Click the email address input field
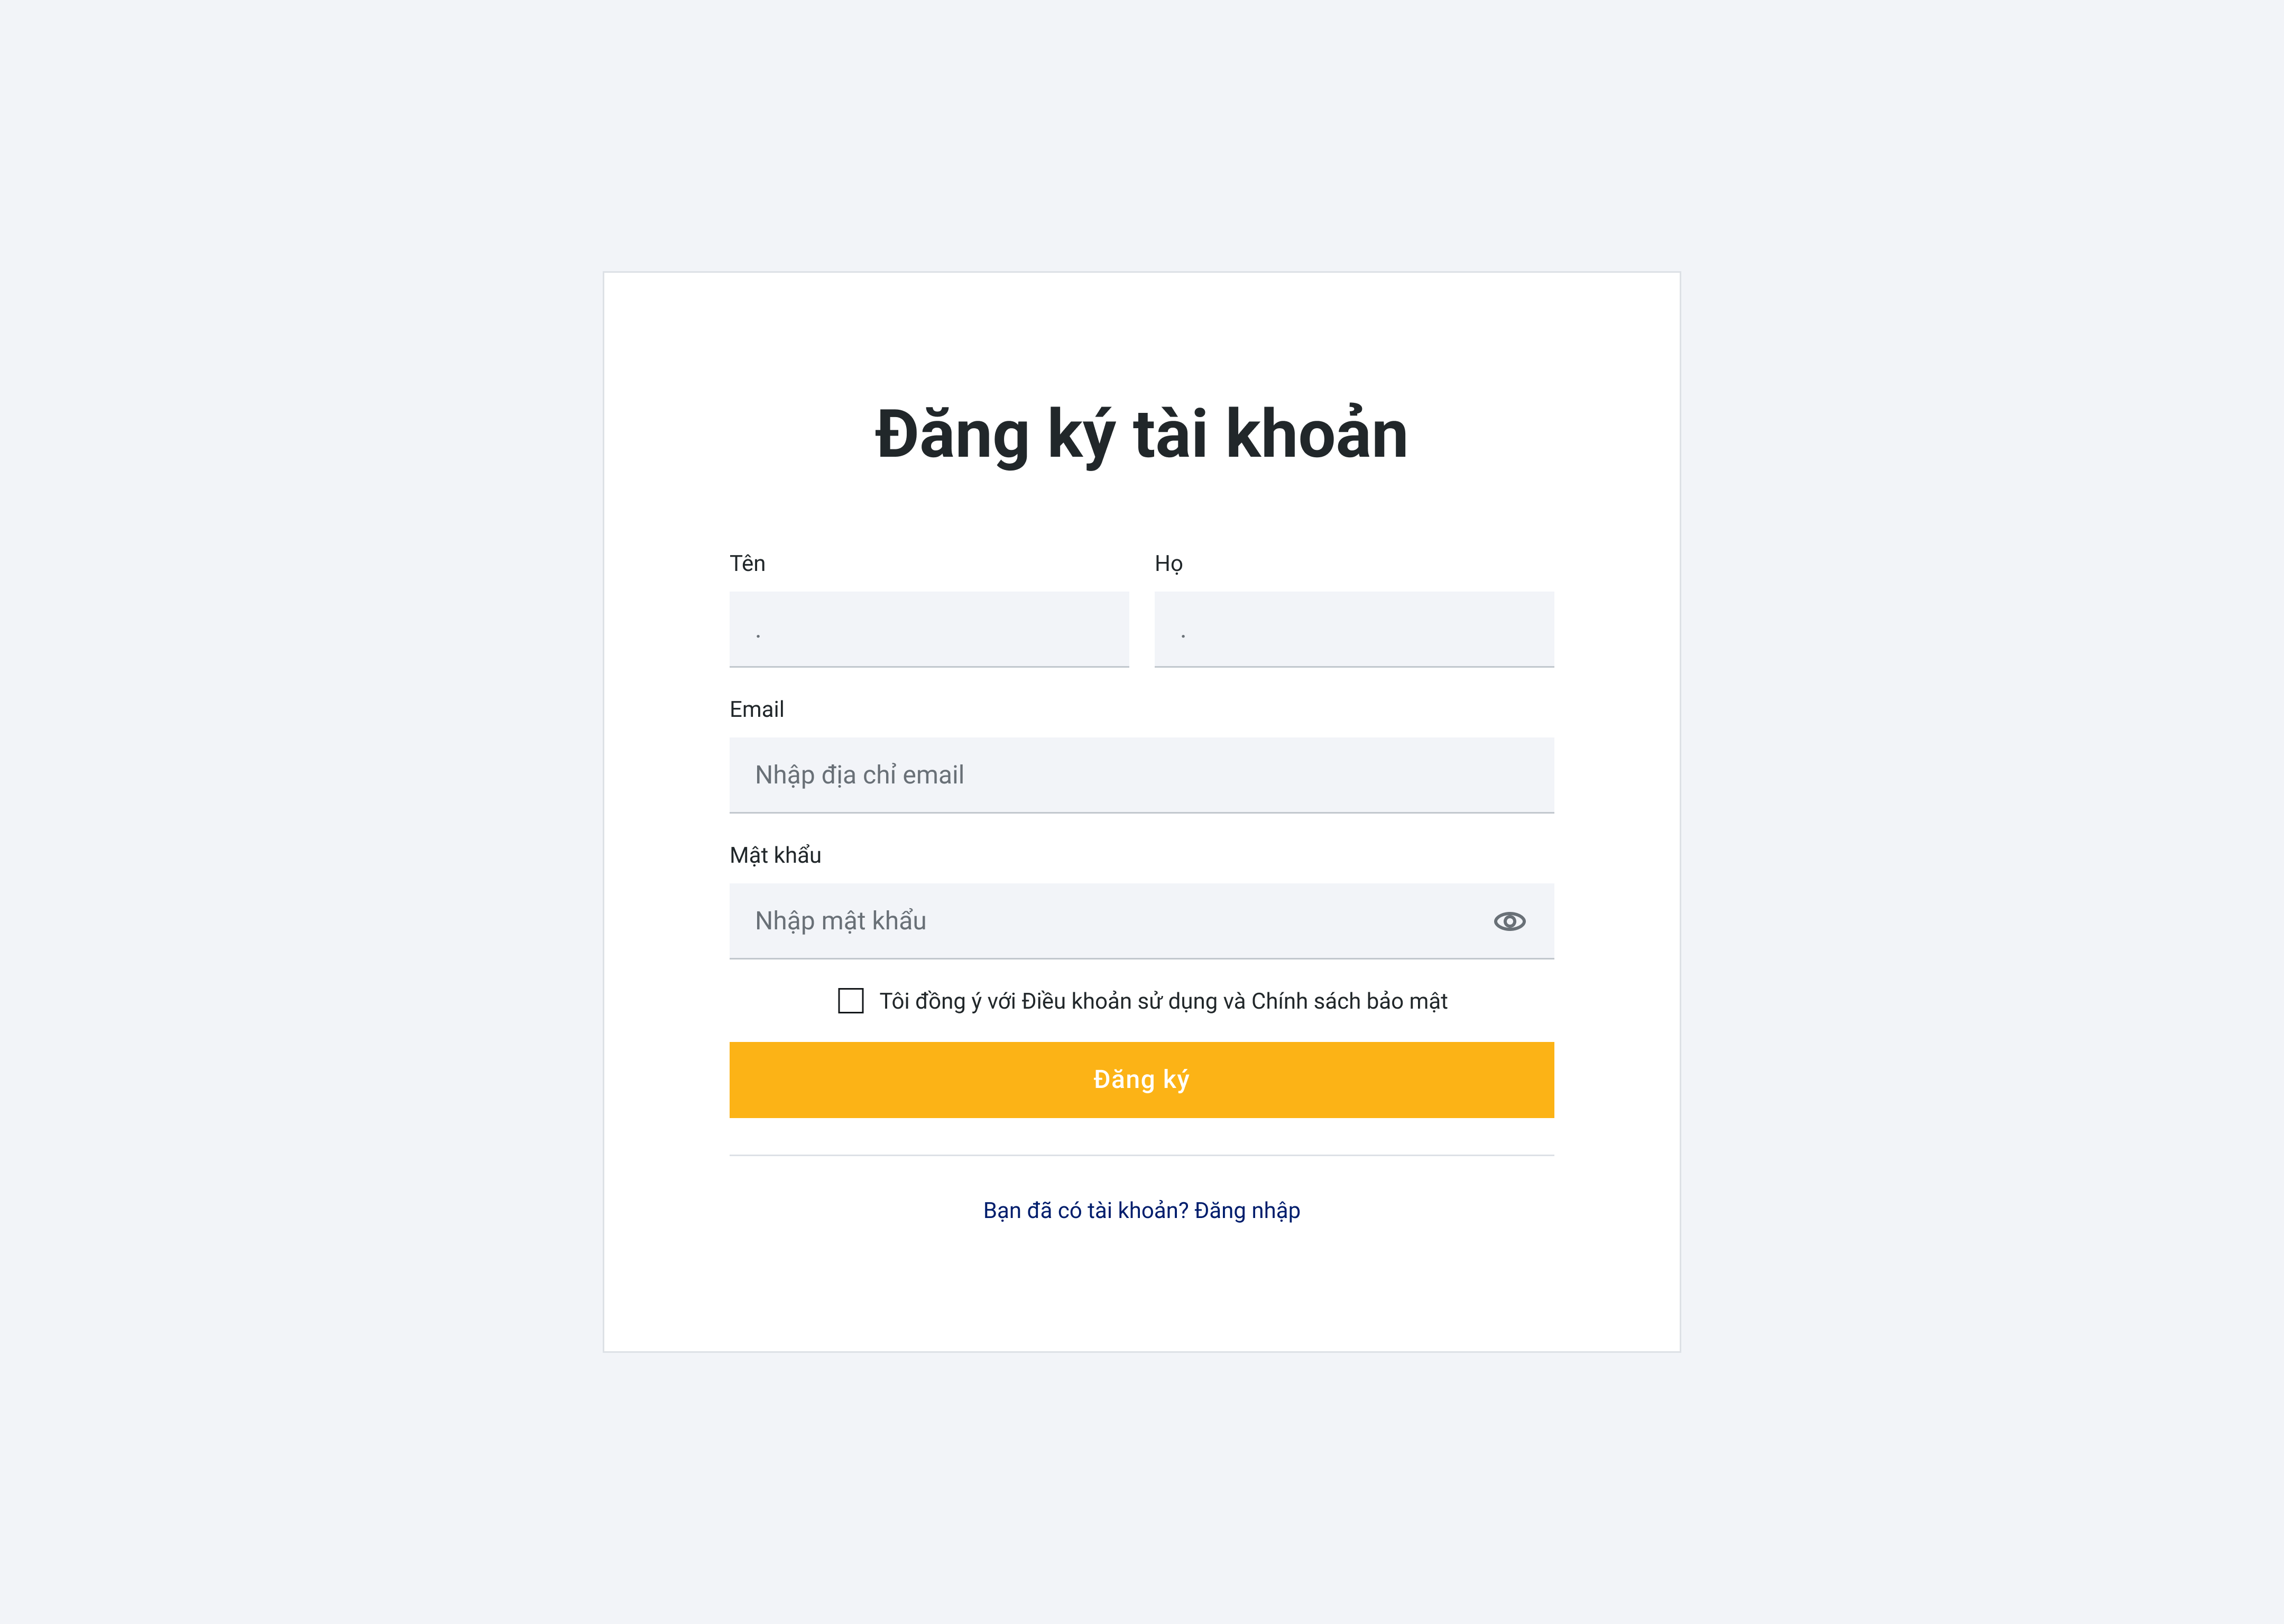The height and width of the screenshot is (1624, 2284). pyautogui.click(x=1141, y=775)
